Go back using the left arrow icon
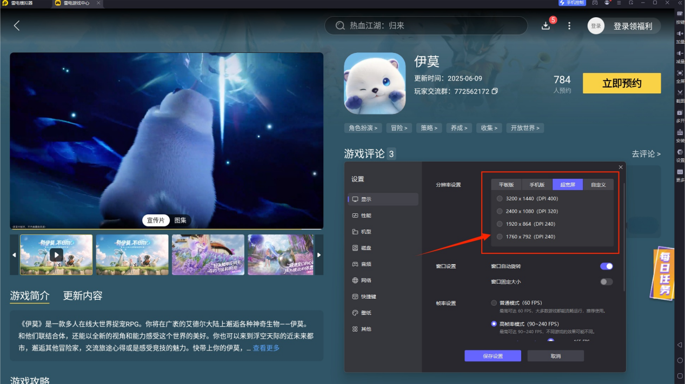 17,25
